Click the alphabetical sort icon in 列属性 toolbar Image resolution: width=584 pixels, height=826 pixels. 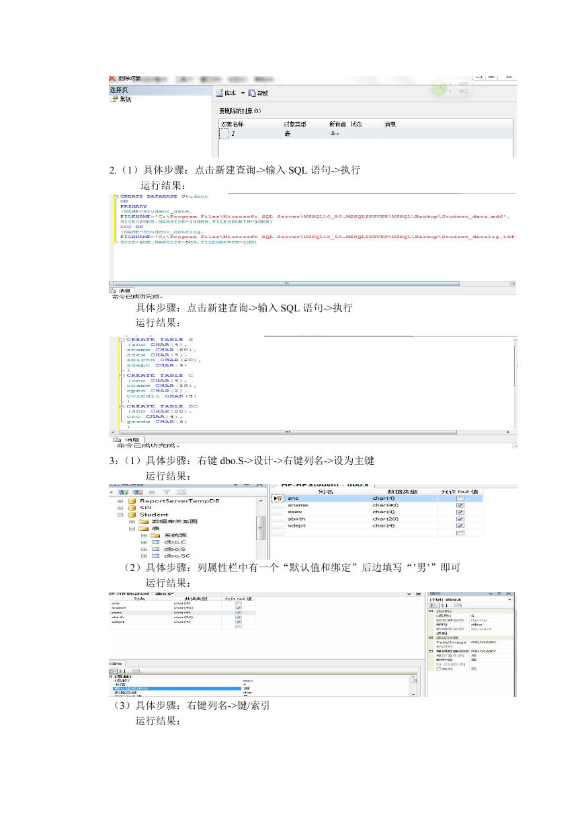click(x=123, y=671)
